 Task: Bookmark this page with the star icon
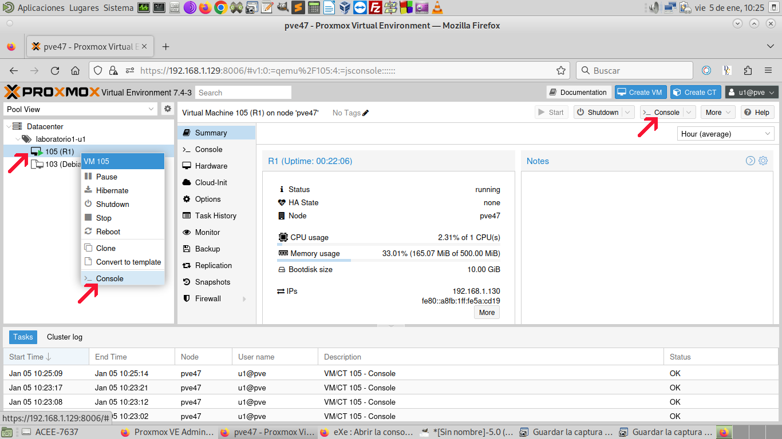[561, 71]
